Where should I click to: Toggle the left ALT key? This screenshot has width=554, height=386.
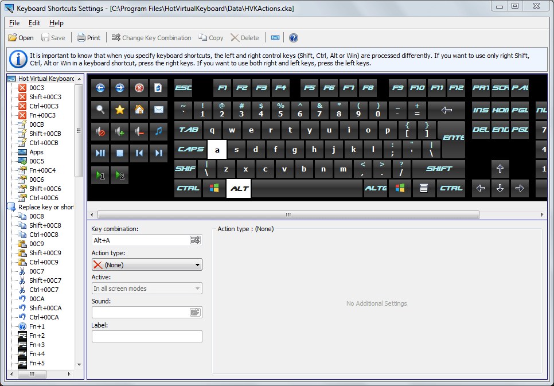[239, 188]
